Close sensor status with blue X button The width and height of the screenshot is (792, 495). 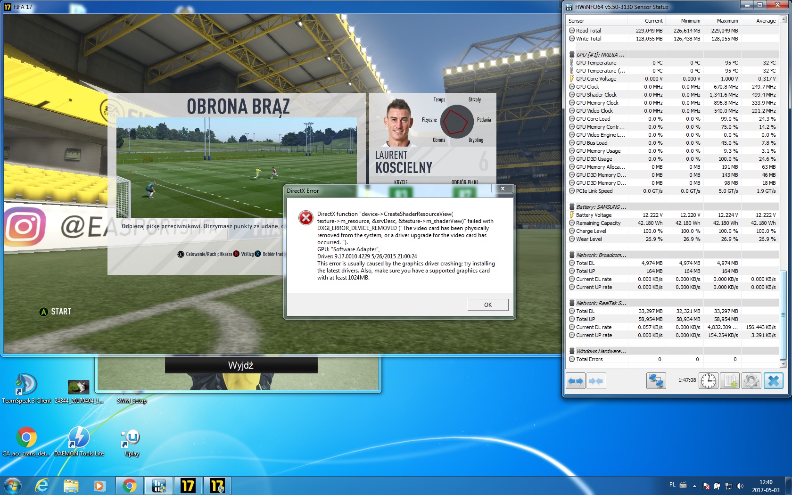[773, 381]
